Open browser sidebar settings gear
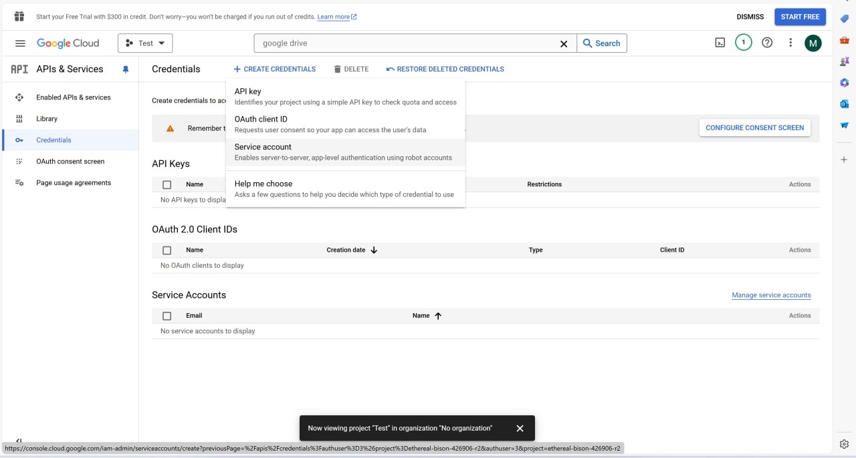This screenshot has width=856, height=458. click(844, 444)
